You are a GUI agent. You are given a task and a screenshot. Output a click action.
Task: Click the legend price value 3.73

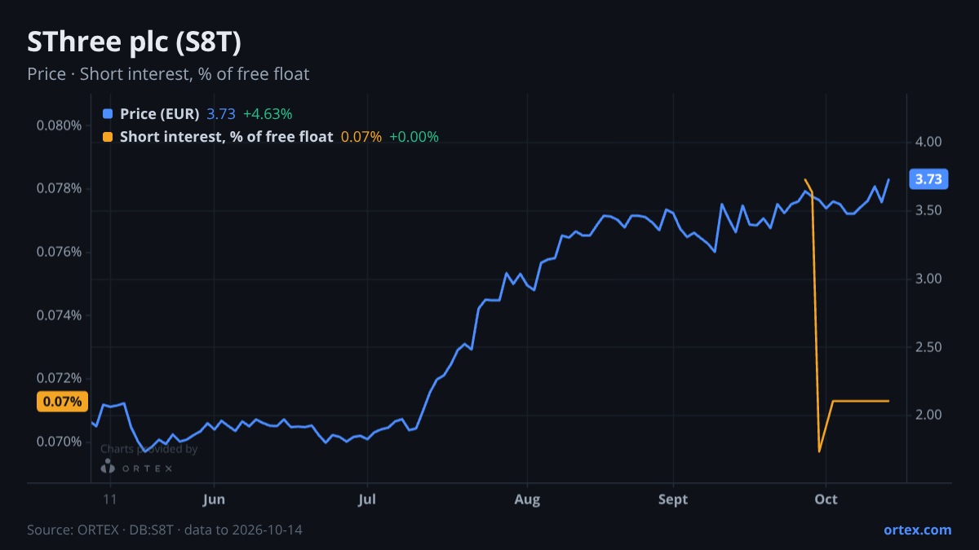[x=221, y=114]
